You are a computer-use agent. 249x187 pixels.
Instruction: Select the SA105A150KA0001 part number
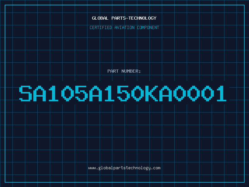[x=123, y=93]
